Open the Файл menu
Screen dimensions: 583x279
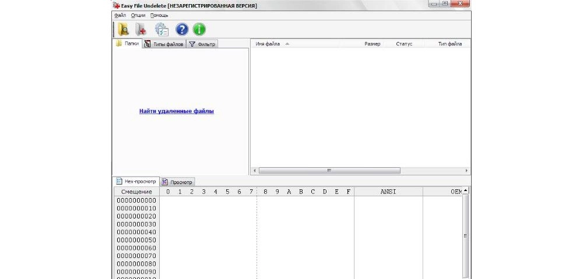point(120,15)
